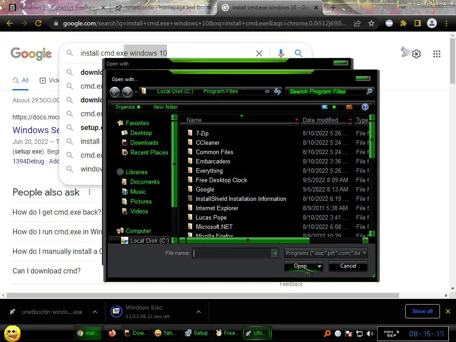456x342 pixels.
Task: Click the file list vertical scrollbar thumb
Action: point(372,140)
